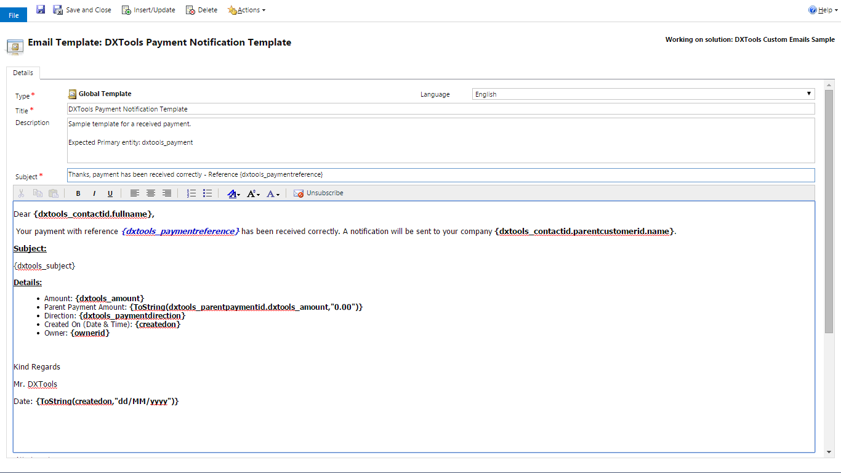Click the underlined Subject: heading in body
841x473 pixels.
tap(30, 249)
